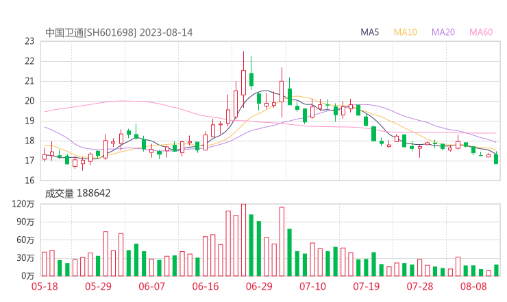Click the 60万 volume axis label

[25, 240]
